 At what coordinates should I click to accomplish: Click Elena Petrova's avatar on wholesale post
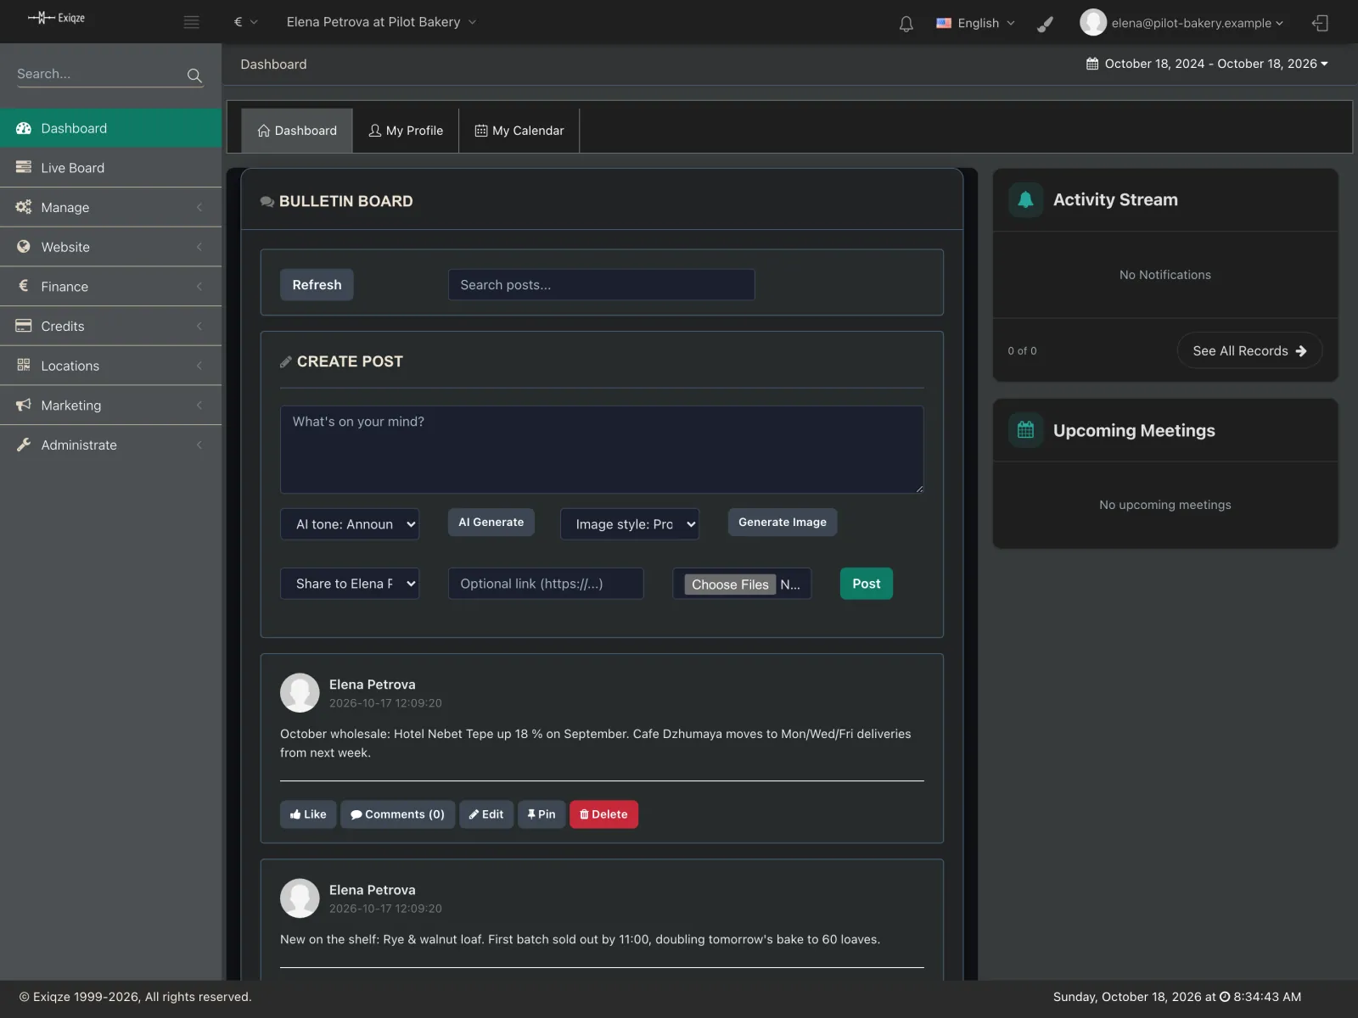pos(300,693)
